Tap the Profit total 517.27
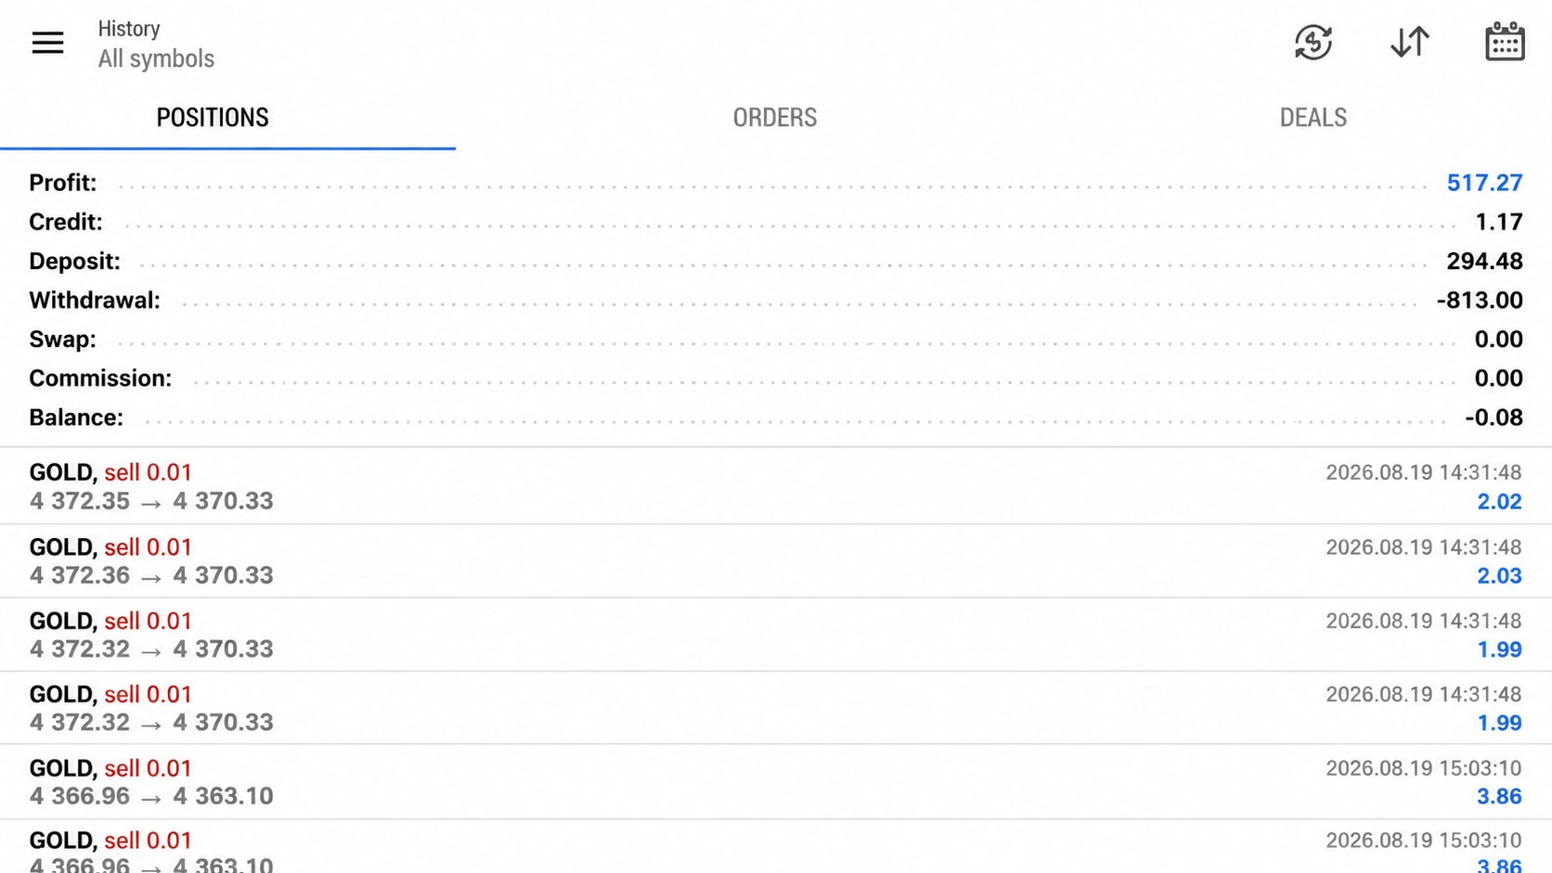This screenshot has width=1552, height=873. click(x=1484, y=183)
